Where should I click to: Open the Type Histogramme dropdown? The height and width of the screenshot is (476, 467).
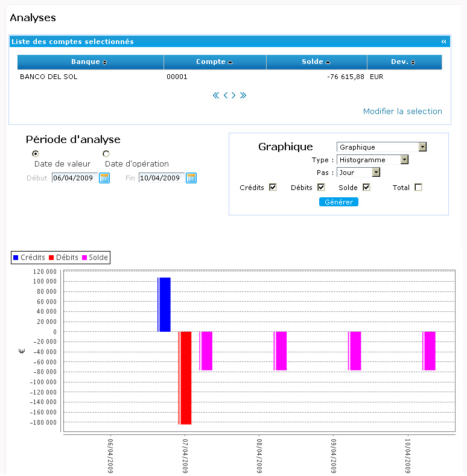pos(372,160)
